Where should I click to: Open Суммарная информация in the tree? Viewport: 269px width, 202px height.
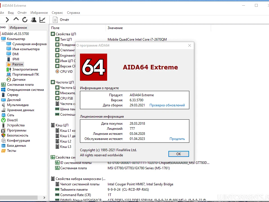pos(29,44)
